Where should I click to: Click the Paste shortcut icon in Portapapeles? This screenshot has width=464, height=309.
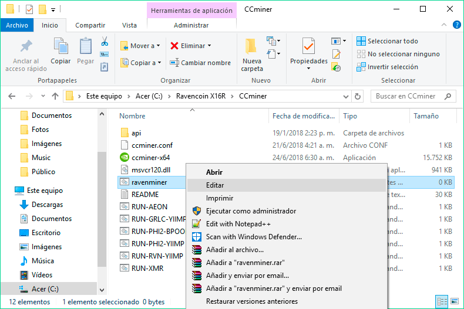click(104, 67)
